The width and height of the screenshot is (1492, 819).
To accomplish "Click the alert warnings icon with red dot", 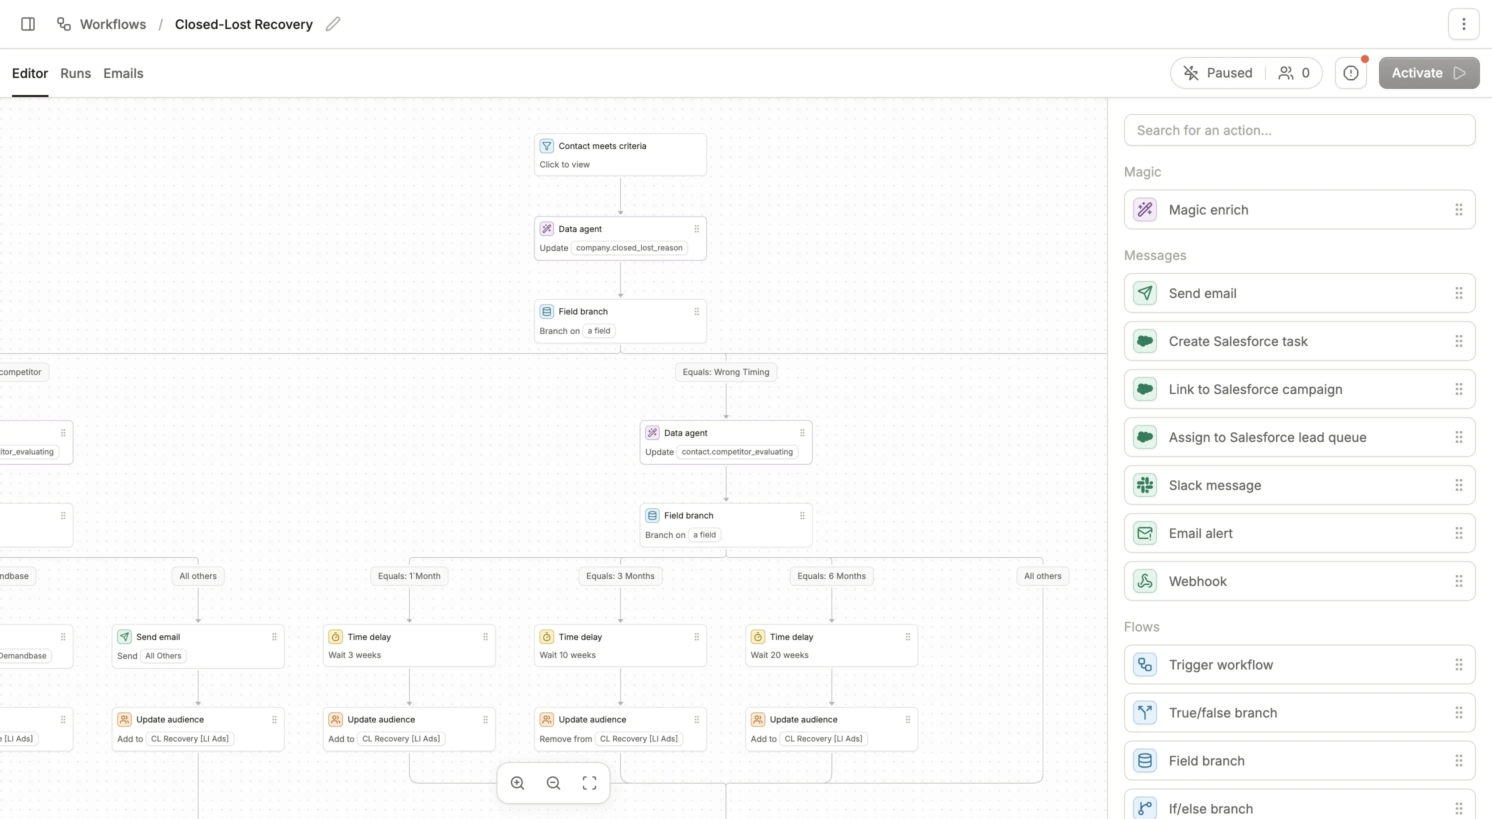I will 1350,73.
